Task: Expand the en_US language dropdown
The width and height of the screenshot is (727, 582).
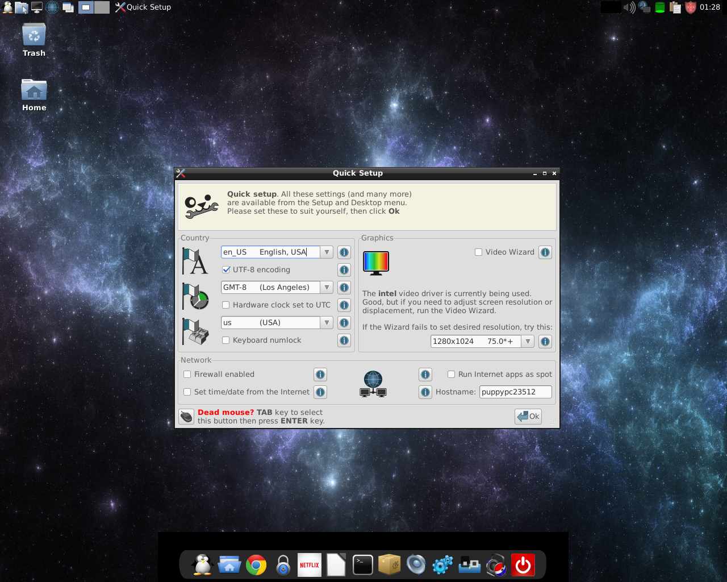Action: [327, 252]
